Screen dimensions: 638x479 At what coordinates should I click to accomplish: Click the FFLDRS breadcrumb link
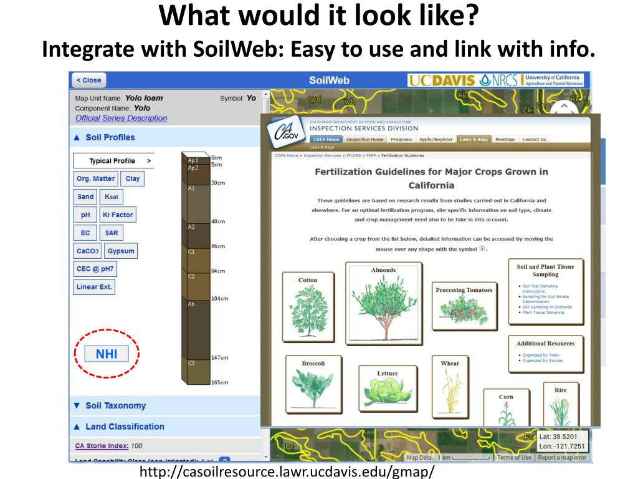(x=354, y=155)
